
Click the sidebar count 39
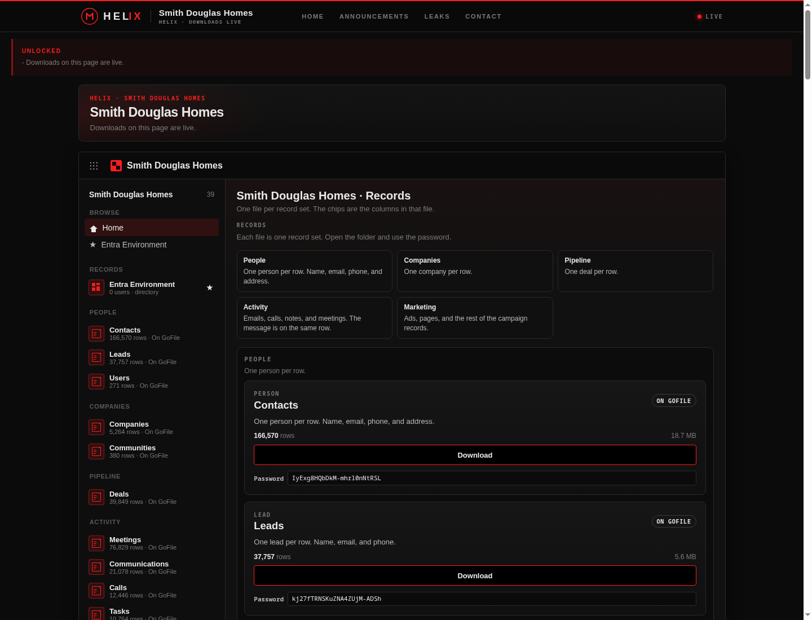pos(210,194)
